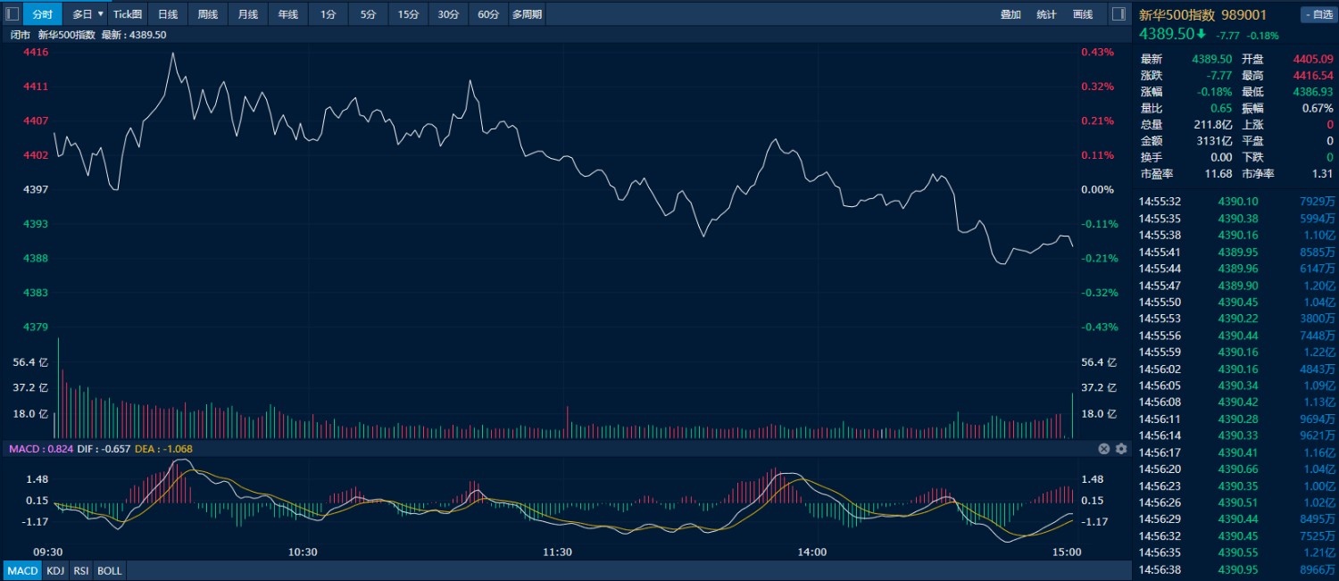
Task: Toggle the right quote panel icon
Action: pos(1118,14)
